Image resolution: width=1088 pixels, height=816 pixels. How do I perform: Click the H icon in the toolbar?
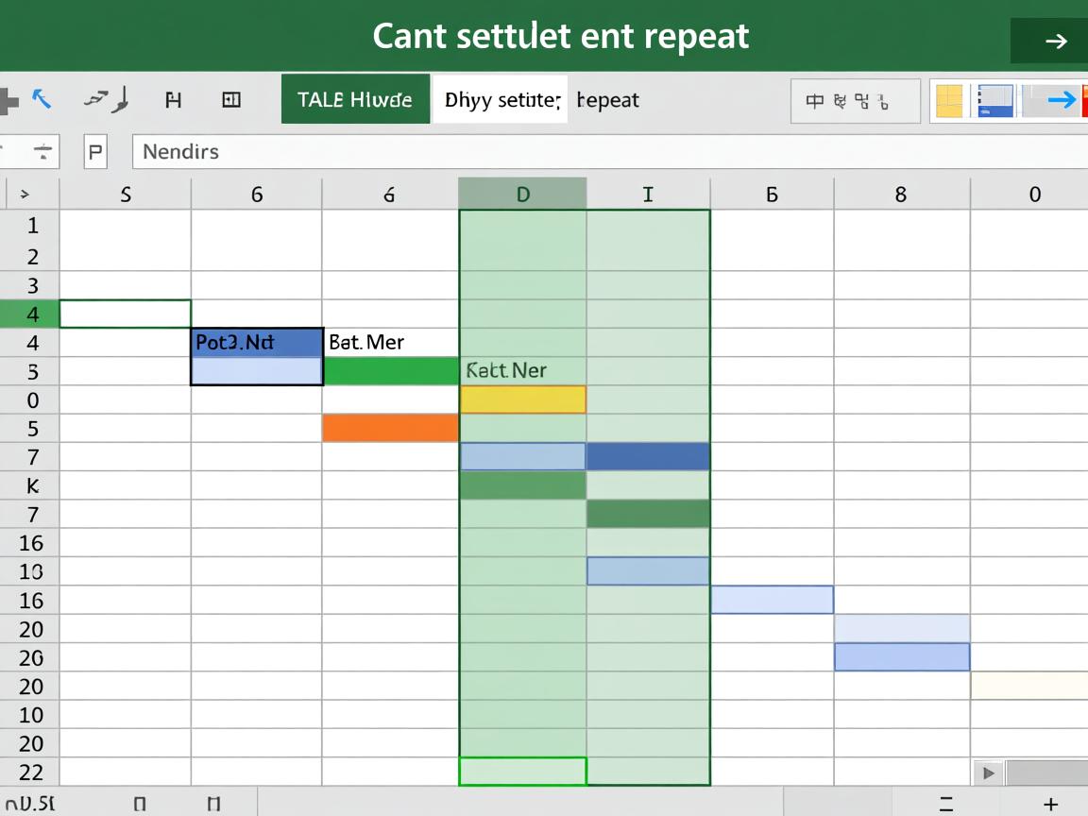click(173, 100)
